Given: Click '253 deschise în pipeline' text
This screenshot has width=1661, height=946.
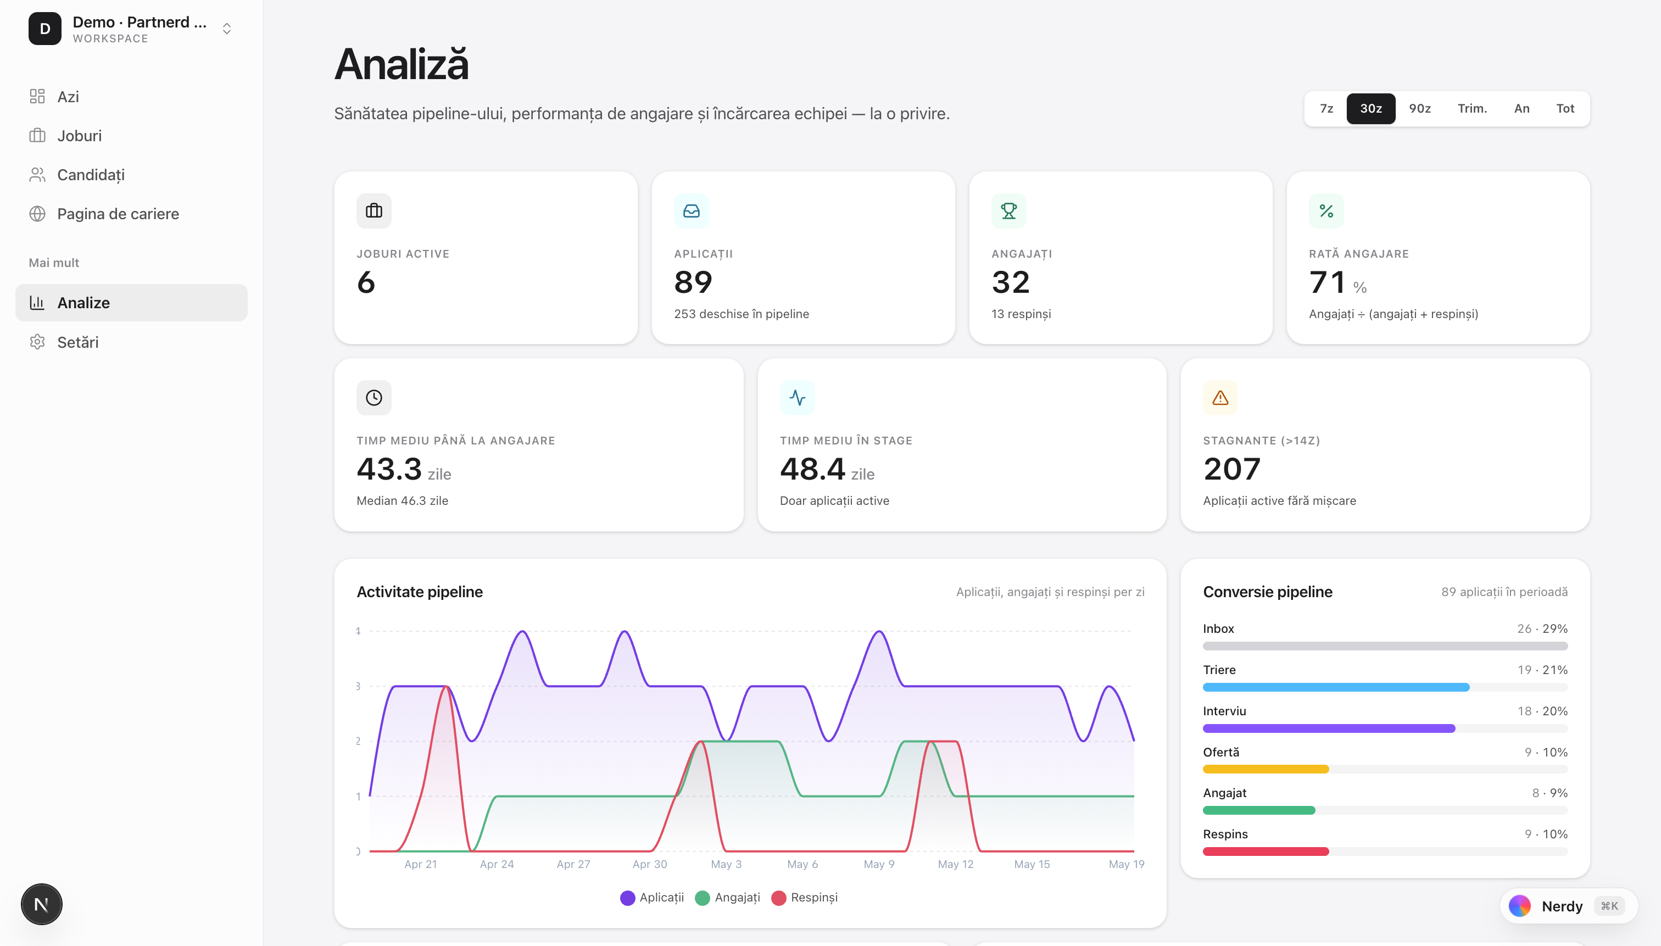Looking at the screenshot, I should tap(741, 314).
